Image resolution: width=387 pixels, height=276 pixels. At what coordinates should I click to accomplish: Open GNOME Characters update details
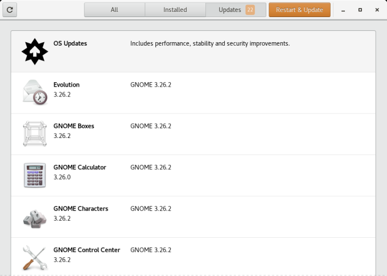tap(81, 209)
